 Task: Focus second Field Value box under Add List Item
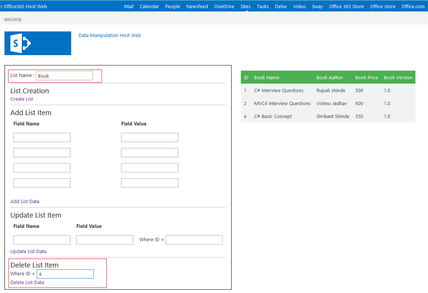pos(150,153)
